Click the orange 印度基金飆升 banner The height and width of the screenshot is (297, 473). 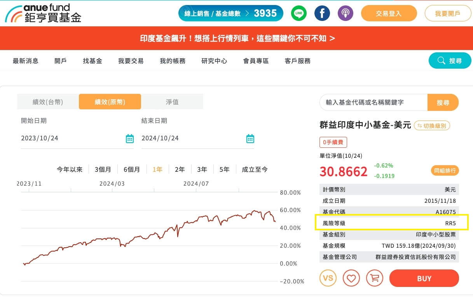tap(236, 38)
